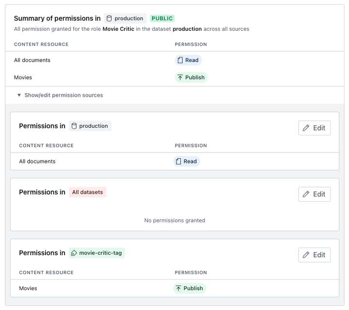Screen dimensions: 349x310
Task: Click the pencil icon in production Edit button
Action: coord(306,128)
